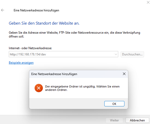This screenshot has width=150, height=124.
Task: Open the Beispiele anzeigen link
Action: coord(21,63)
